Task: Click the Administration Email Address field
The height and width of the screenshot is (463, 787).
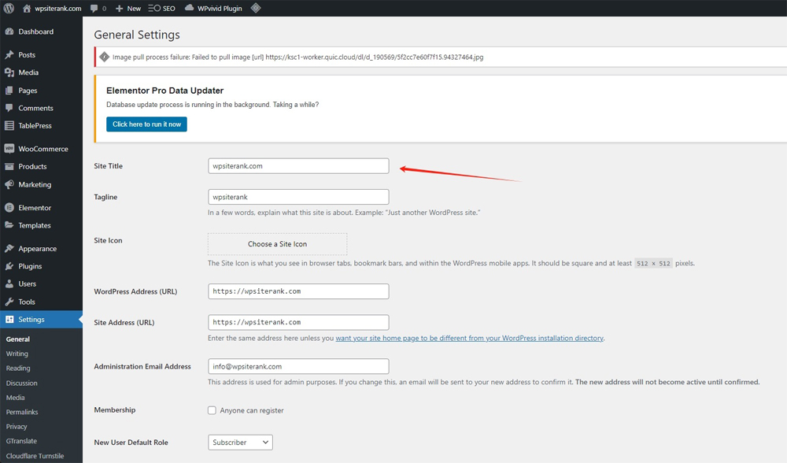Action: tap(298, 367)
